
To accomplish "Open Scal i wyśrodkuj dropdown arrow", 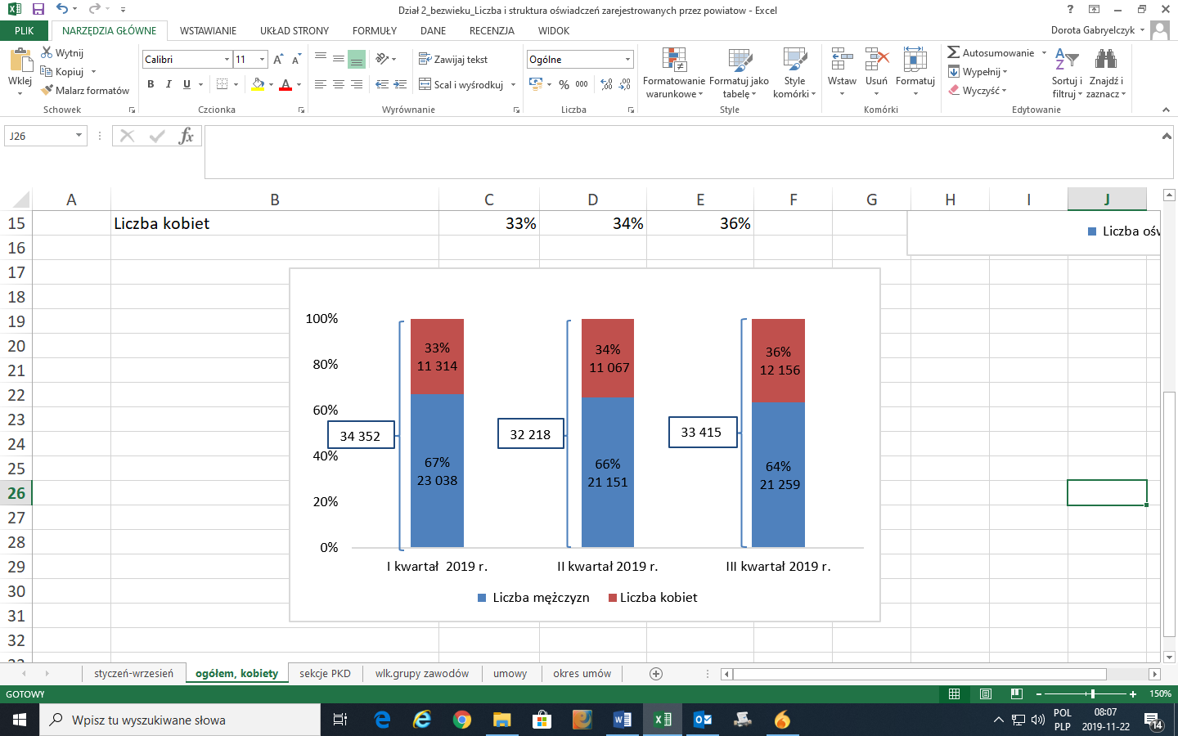I will tap(514, 84).
